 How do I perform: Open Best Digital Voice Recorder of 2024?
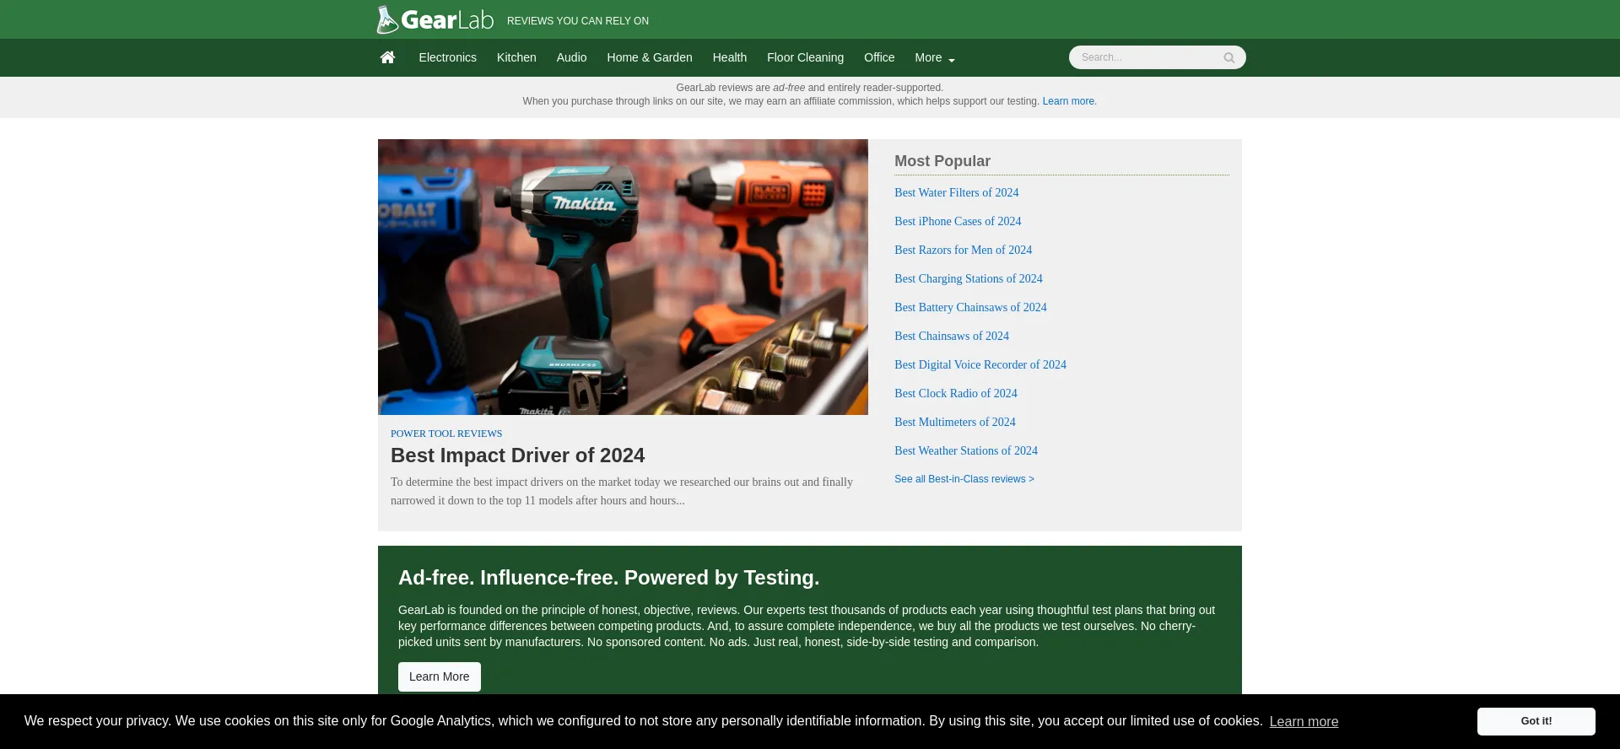[980, 364]
